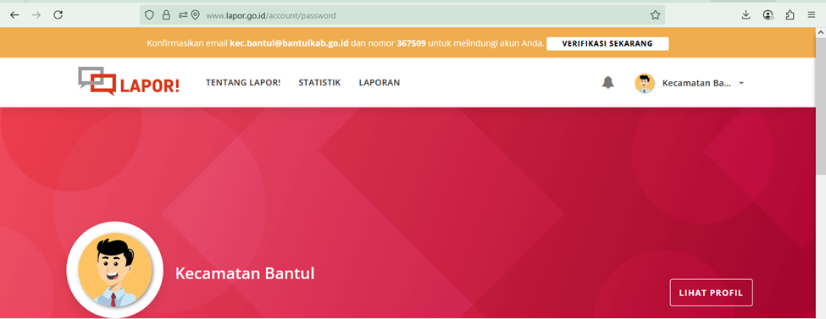Click the LIHAT PROFIL button
This screenshot has height=319, width=826.
pyautogui.click(x=711, y=293)
